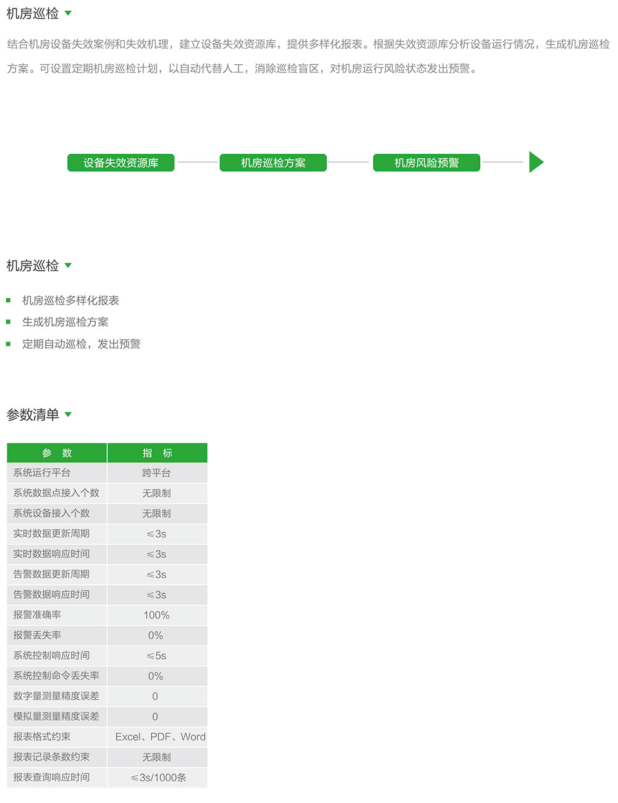This screenshot has height=803, width=618.
Task: Open the 机房风险预警 green button
Action: point(426,162)
